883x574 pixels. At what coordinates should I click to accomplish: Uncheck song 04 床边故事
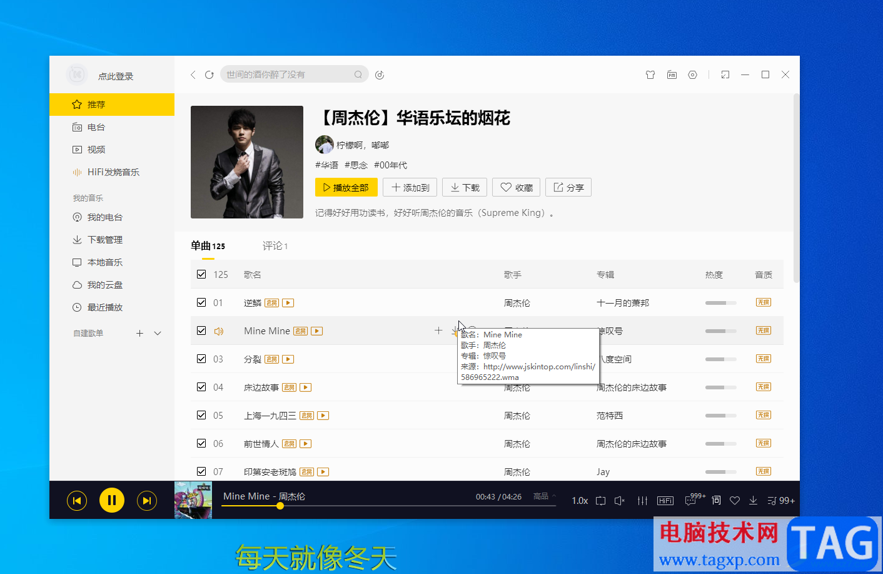coord(201,387)
